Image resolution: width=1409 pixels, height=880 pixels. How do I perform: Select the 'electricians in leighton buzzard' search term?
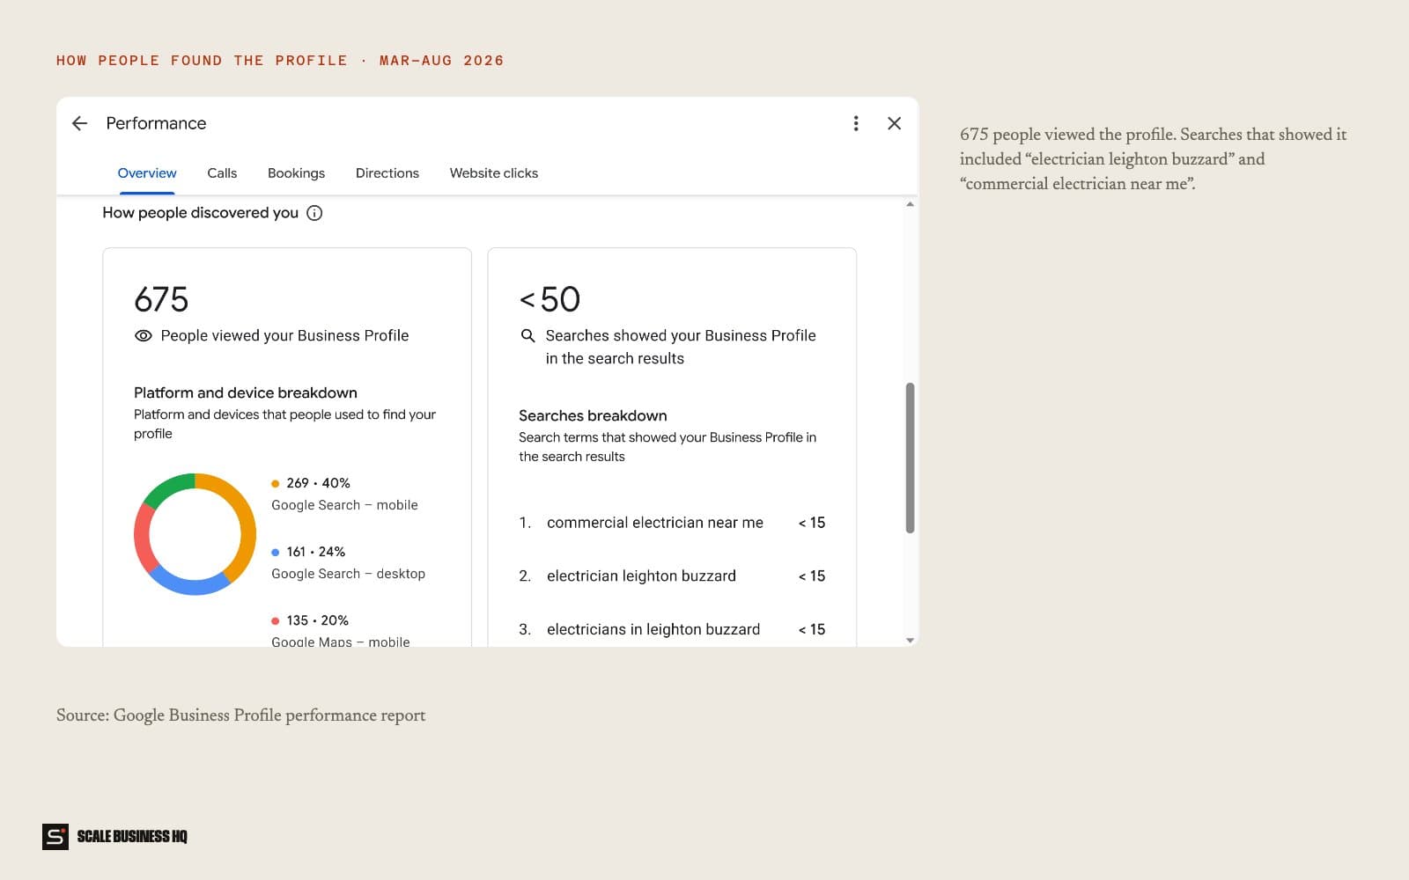click(x=653, y=630)
